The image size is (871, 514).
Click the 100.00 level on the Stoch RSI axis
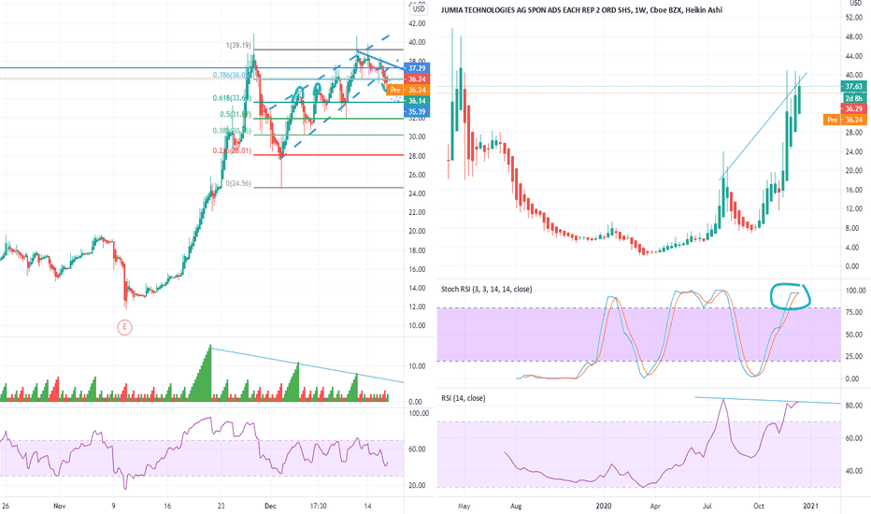[x=855, y=290]
